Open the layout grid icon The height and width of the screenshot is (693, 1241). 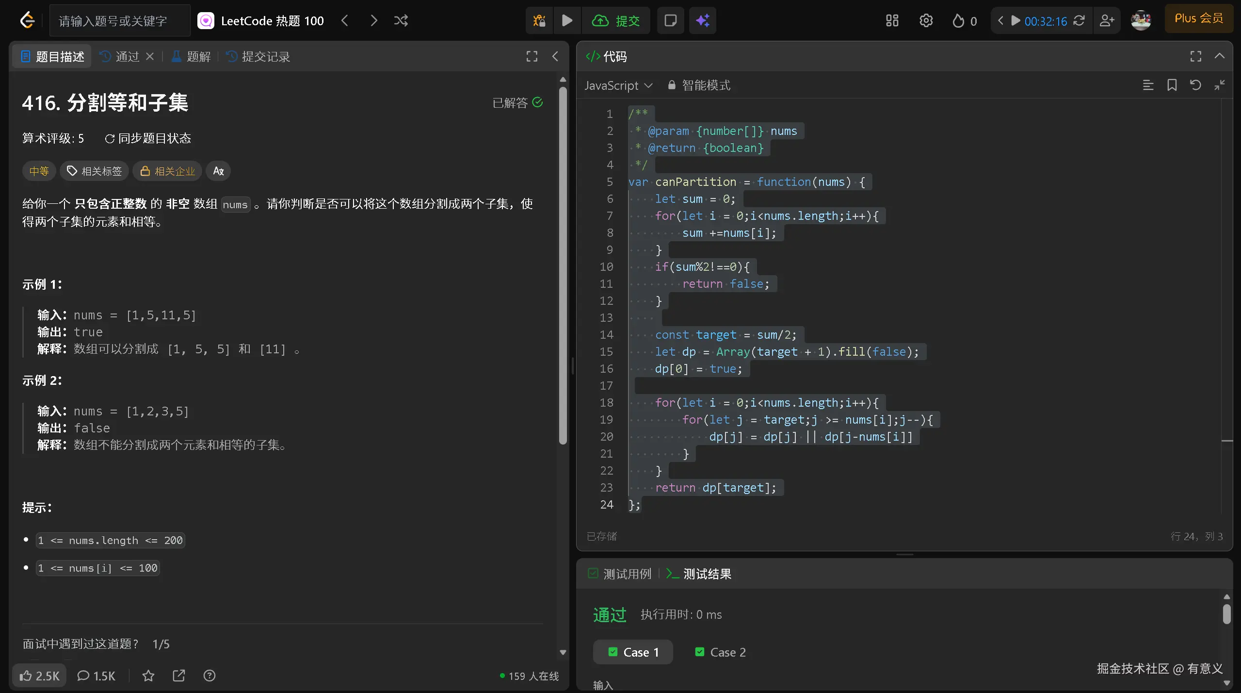click(892, 20)
